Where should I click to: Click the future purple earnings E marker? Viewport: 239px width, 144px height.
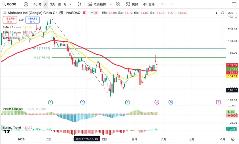pos(218,102)
